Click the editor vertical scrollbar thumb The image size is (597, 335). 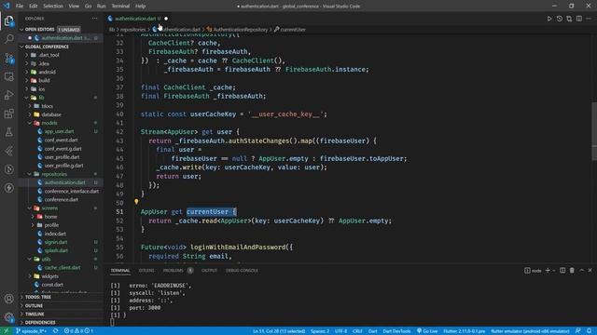click(x=594, y=131)
